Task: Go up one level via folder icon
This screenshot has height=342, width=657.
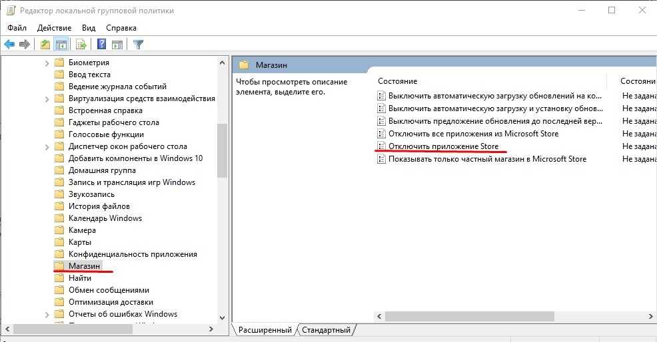Action: pos(45,44)
